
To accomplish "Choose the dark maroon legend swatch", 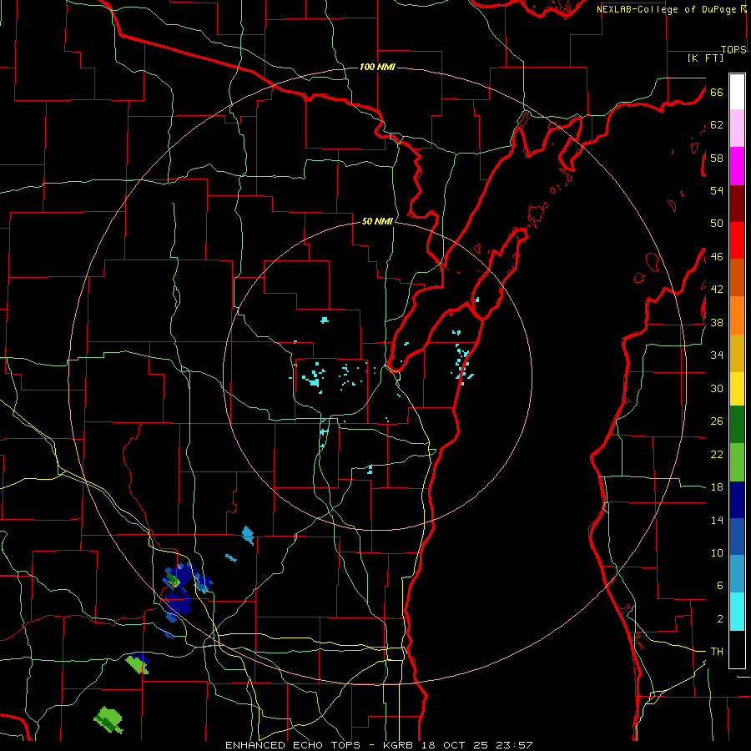I will [737, 203].
